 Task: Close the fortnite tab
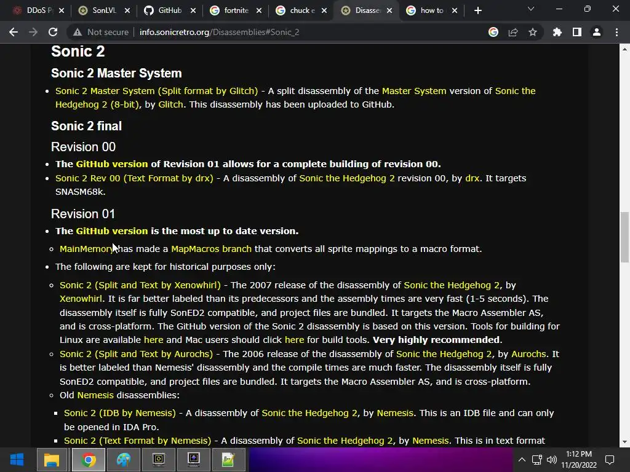pos(259,10)
